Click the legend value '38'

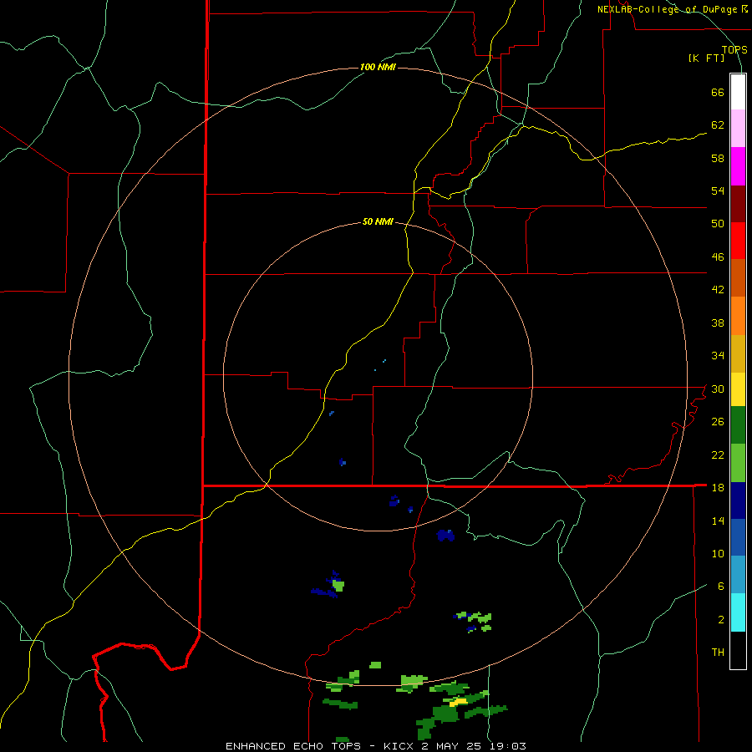click(718, 323)
